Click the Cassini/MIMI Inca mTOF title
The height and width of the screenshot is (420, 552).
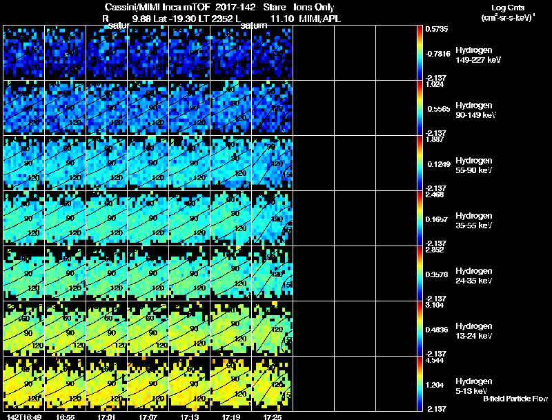tap(157, 7)
